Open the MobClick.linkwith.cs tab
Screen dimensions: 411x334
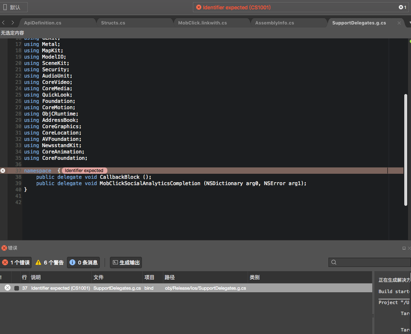pos(203,23)
